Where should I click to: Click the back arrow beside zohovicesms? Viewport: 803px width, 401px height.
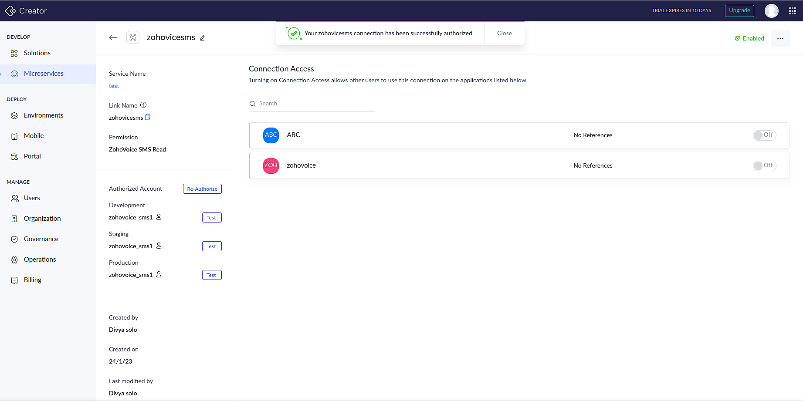(x=113, y=37)
